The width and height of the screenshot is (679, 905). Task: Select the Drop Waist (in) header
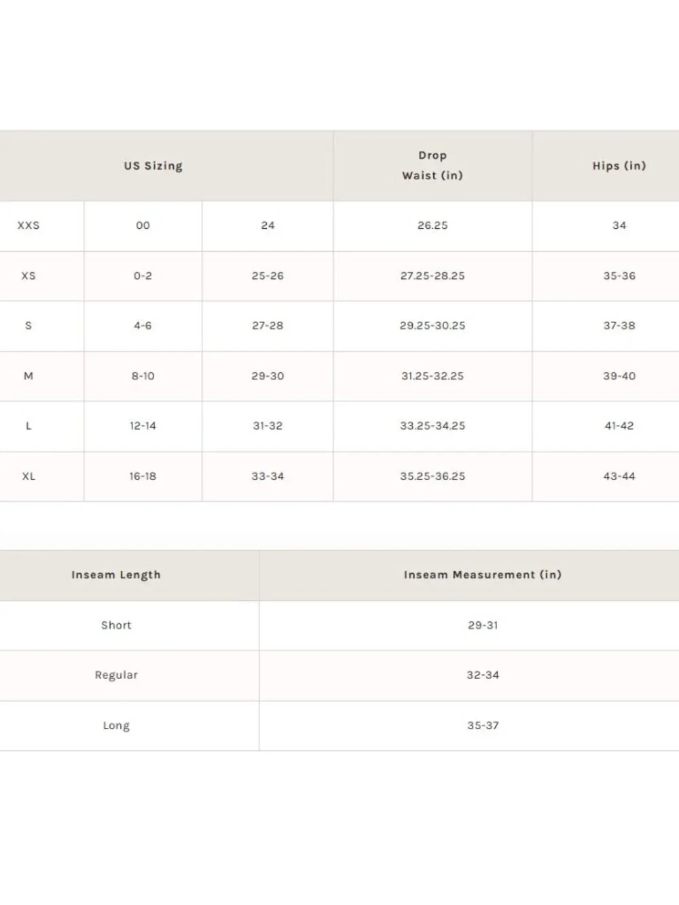pyautogui.click(x=433, y=166)
